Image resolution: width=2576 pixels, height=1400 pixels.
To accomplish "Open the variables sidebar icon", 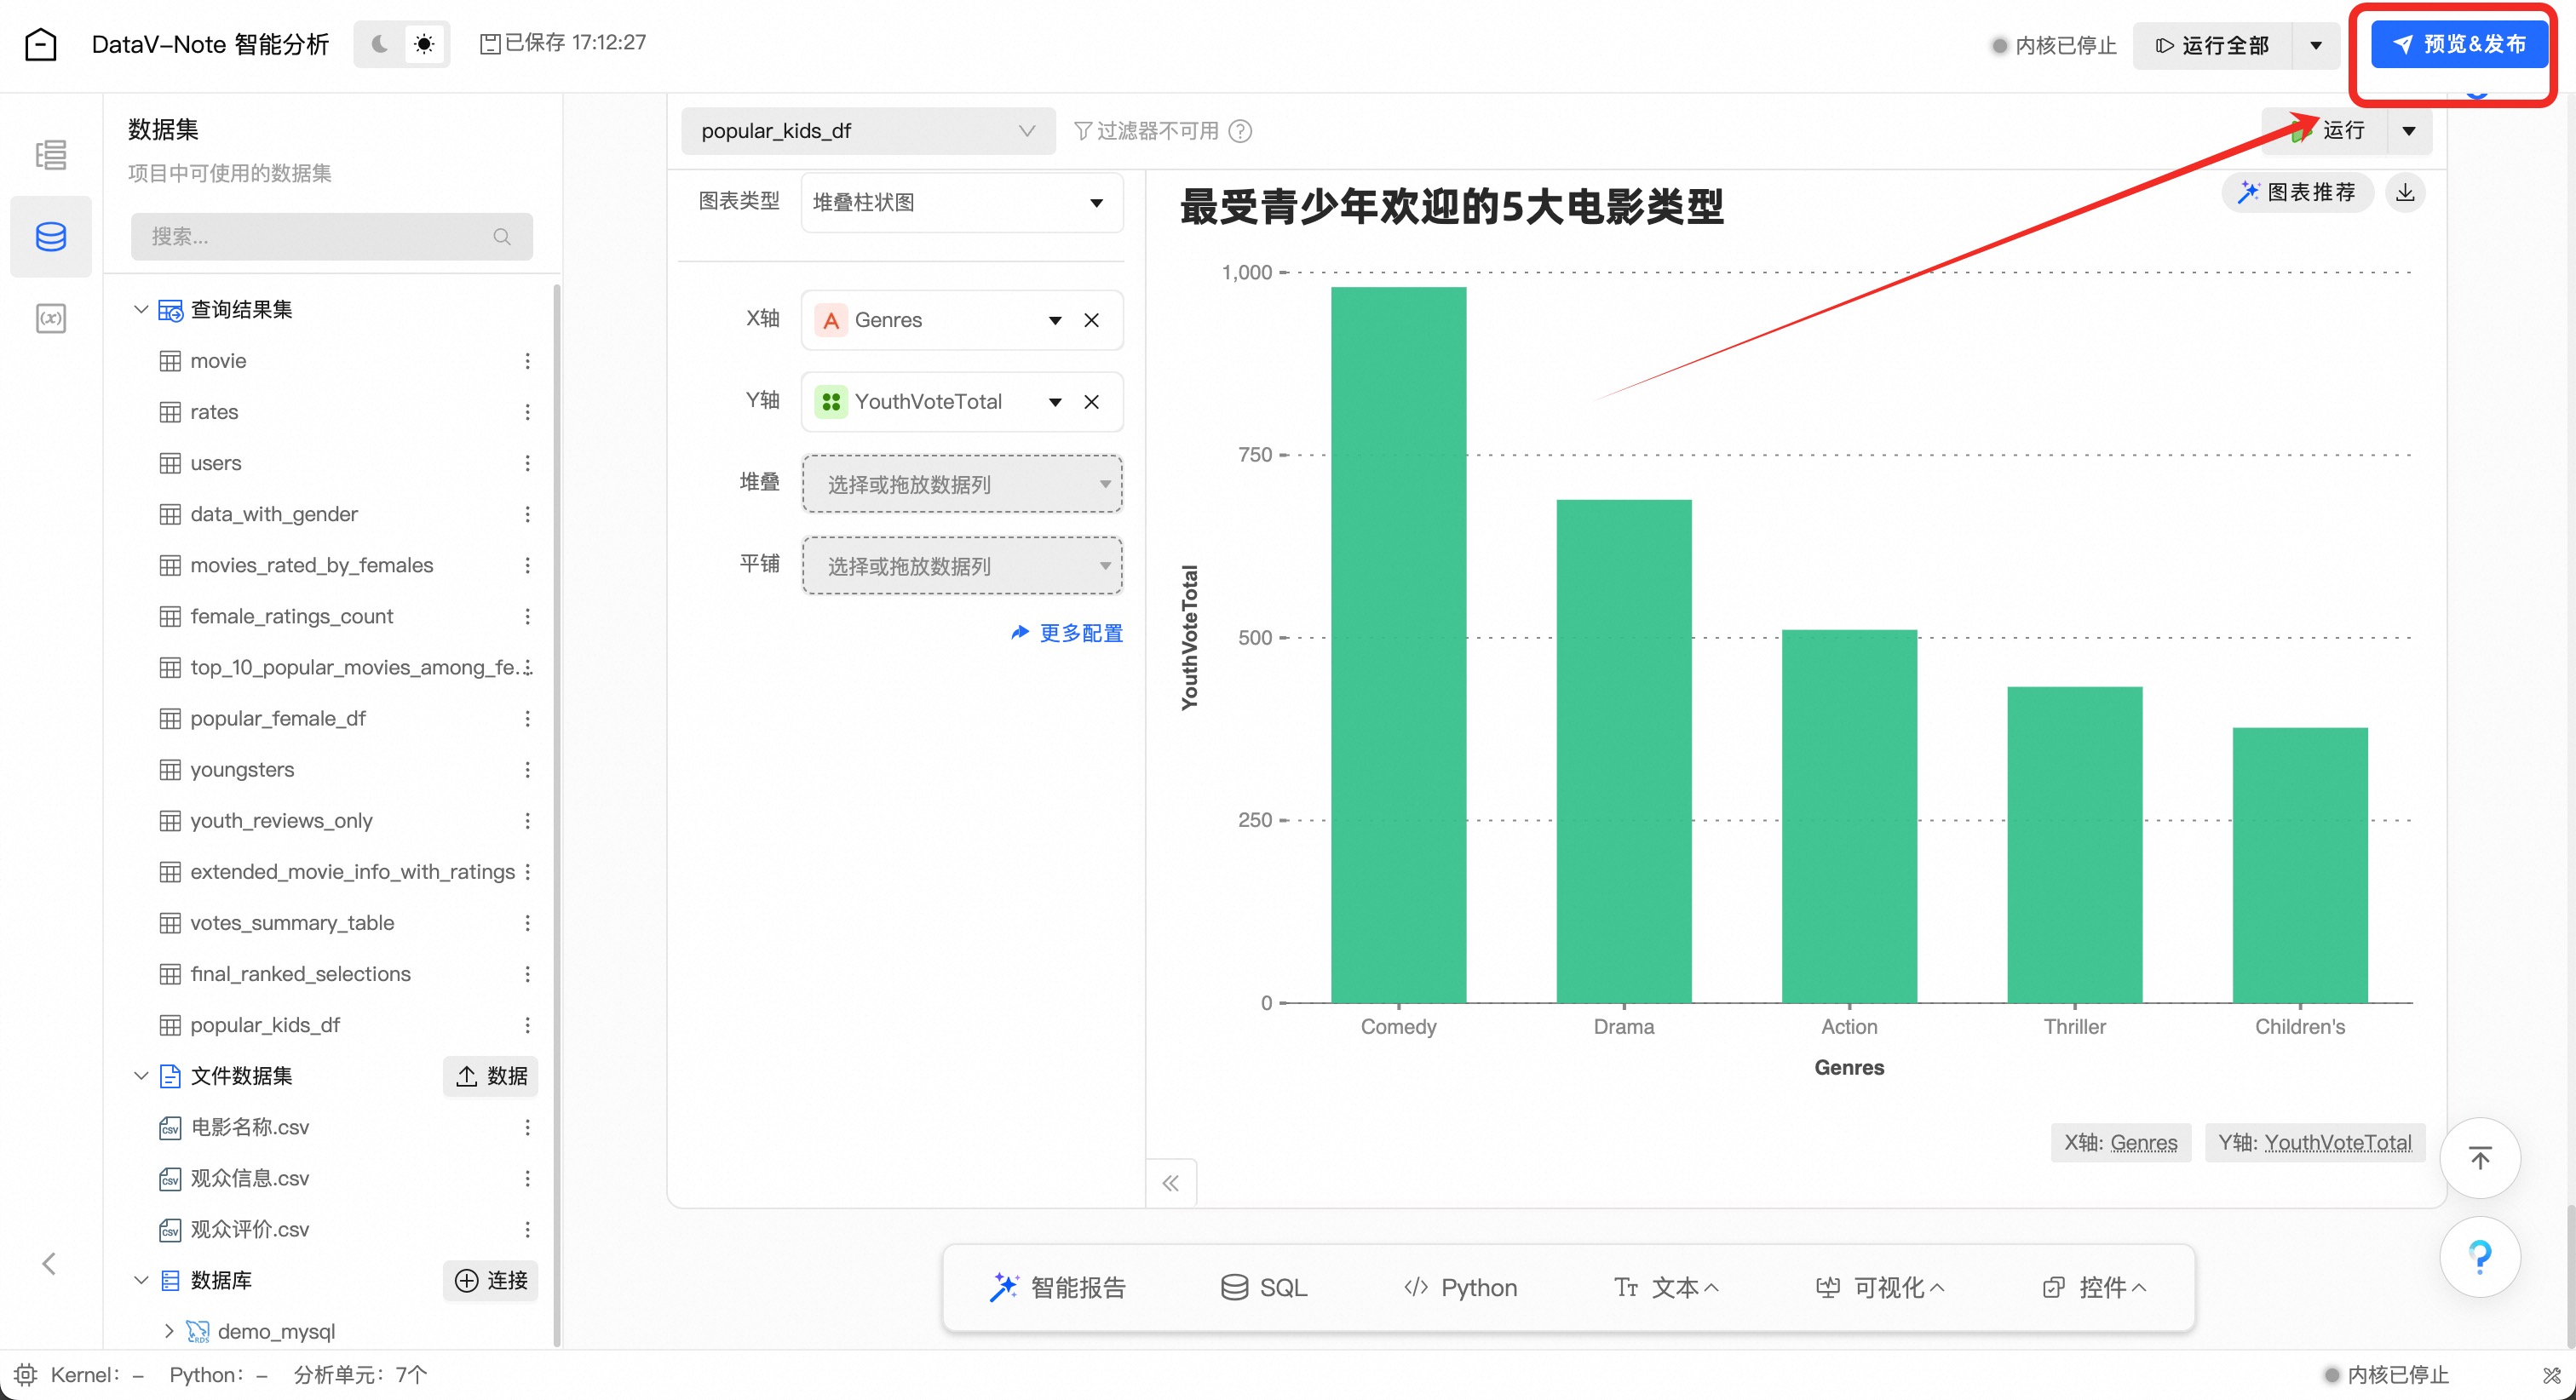I will pyautogui.click(x=51, y=318).
